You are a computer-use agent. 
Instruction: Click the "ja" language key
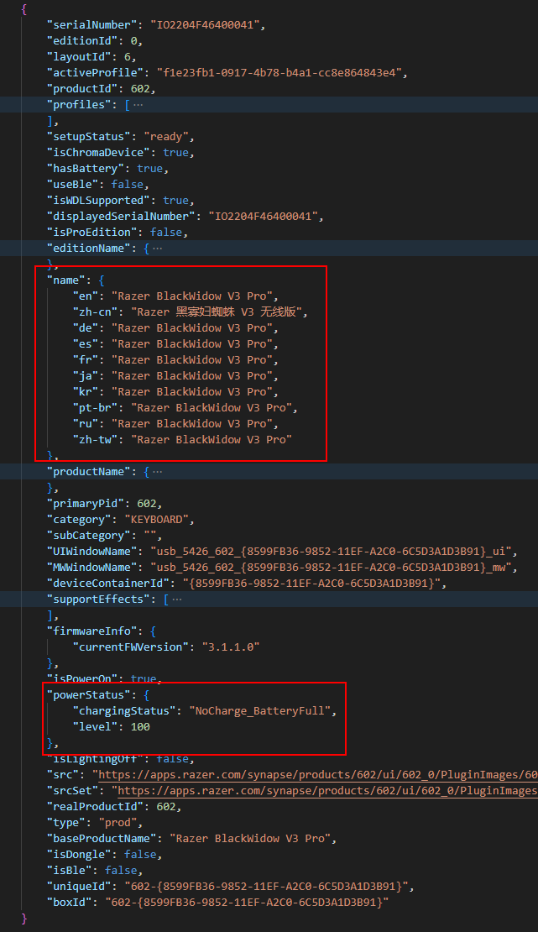(x=86, y=375)
